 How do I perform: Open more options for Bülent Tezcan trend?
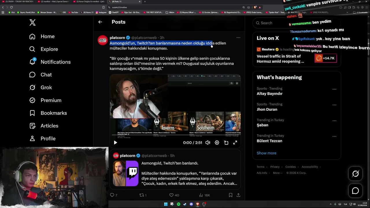point(334,136)
